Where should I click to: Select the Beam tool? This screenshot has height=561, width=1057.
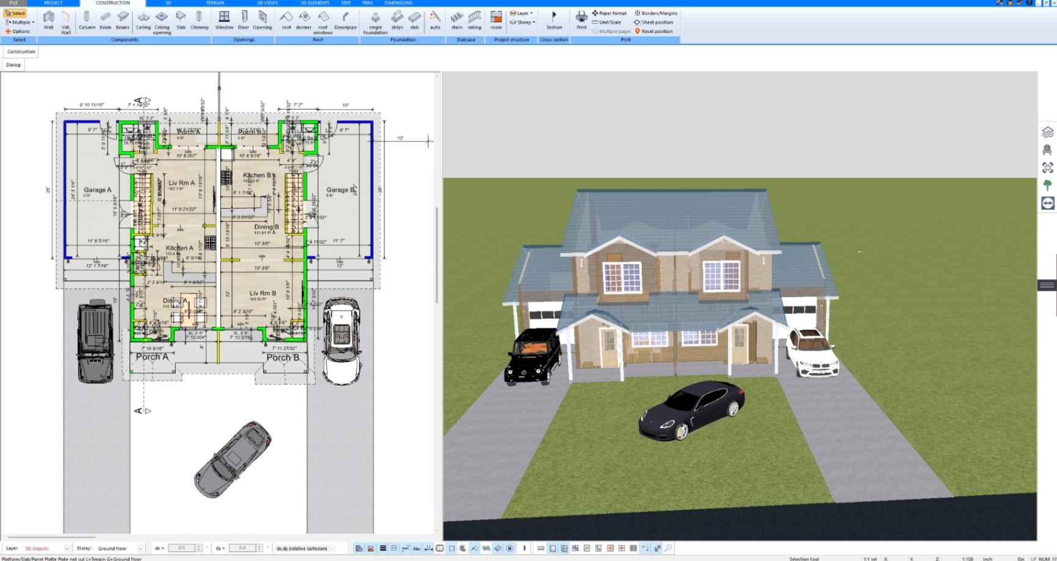[x=105, y=20]
